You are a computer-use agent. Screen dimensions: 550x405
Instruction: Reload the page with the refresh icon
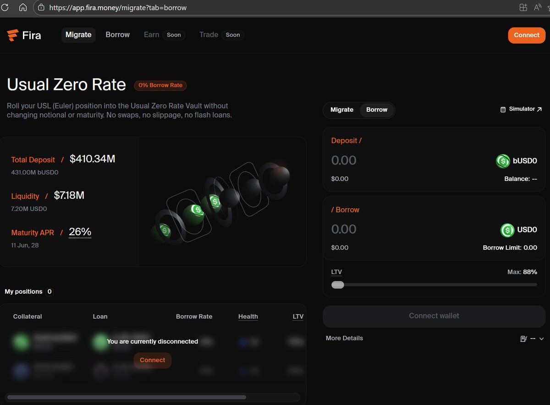(x=5, y=7)
